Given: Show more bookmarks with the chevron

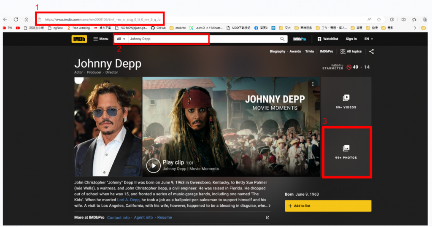Looking at the screenshot, I should tap(415, 28).
